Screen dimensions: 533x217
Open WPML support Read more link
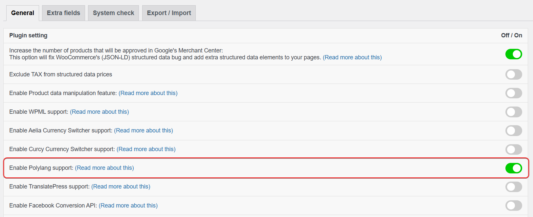pyautogui.click(x=99, y=112)
